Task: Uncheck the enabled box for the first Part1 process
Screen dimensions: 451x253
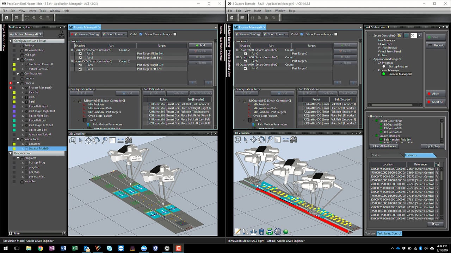Action: [80, 58]
